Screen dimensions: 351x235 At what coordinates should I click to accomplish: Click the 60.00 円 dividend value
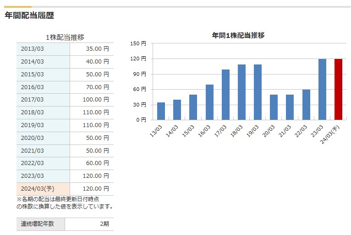click(x=98, y=163)
